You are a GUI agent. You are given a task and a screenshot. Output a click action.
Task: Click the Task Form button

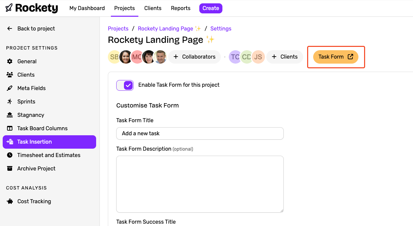point(336,57)
